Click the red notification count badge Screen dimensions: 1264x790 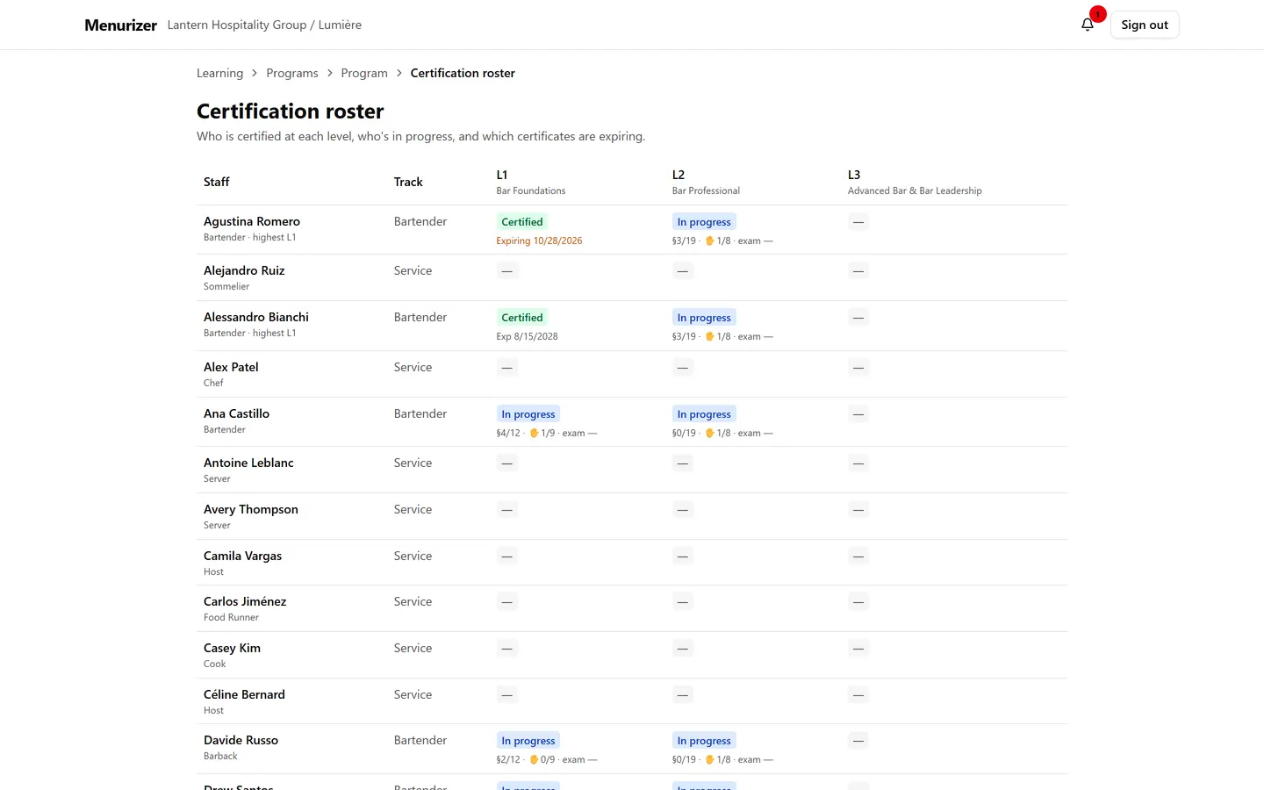[x=1097, y=14]
